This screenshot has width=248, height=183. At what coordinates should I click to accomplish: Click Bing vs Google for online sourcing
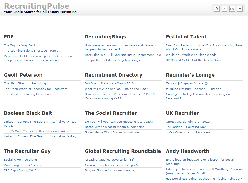click(110, 170)
